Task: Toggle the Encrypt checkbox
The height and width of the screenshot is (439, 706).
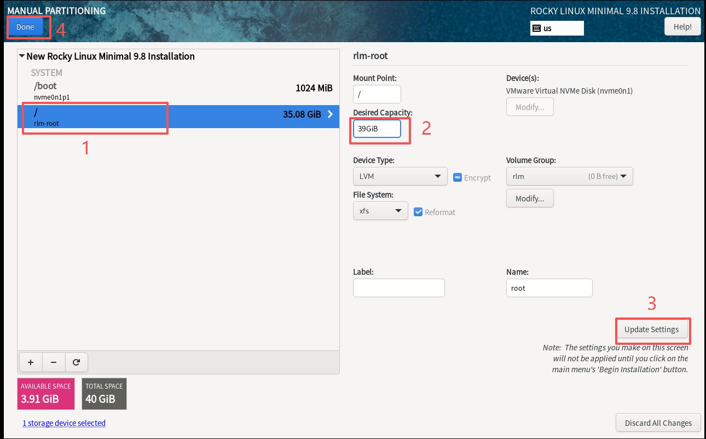Action: [x=458, y=177]
